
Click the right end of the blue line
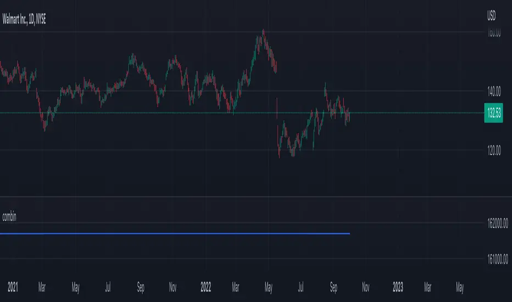pyautogui.click(x=349, y=234)
